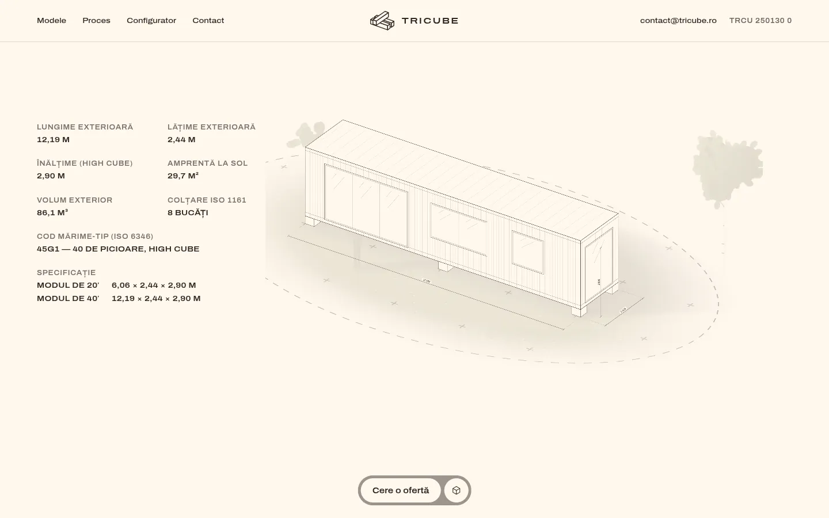The height and width of the screenshot is (518, 829).
Task: Click the ÎNĂLȚIME (HIGH CUBE) label
Action: (85, 163)
